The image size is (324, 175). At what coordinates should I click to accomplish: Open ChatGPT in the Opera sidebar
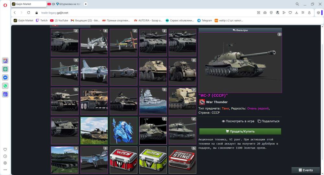pyautogui.click(x=5, y=69)
